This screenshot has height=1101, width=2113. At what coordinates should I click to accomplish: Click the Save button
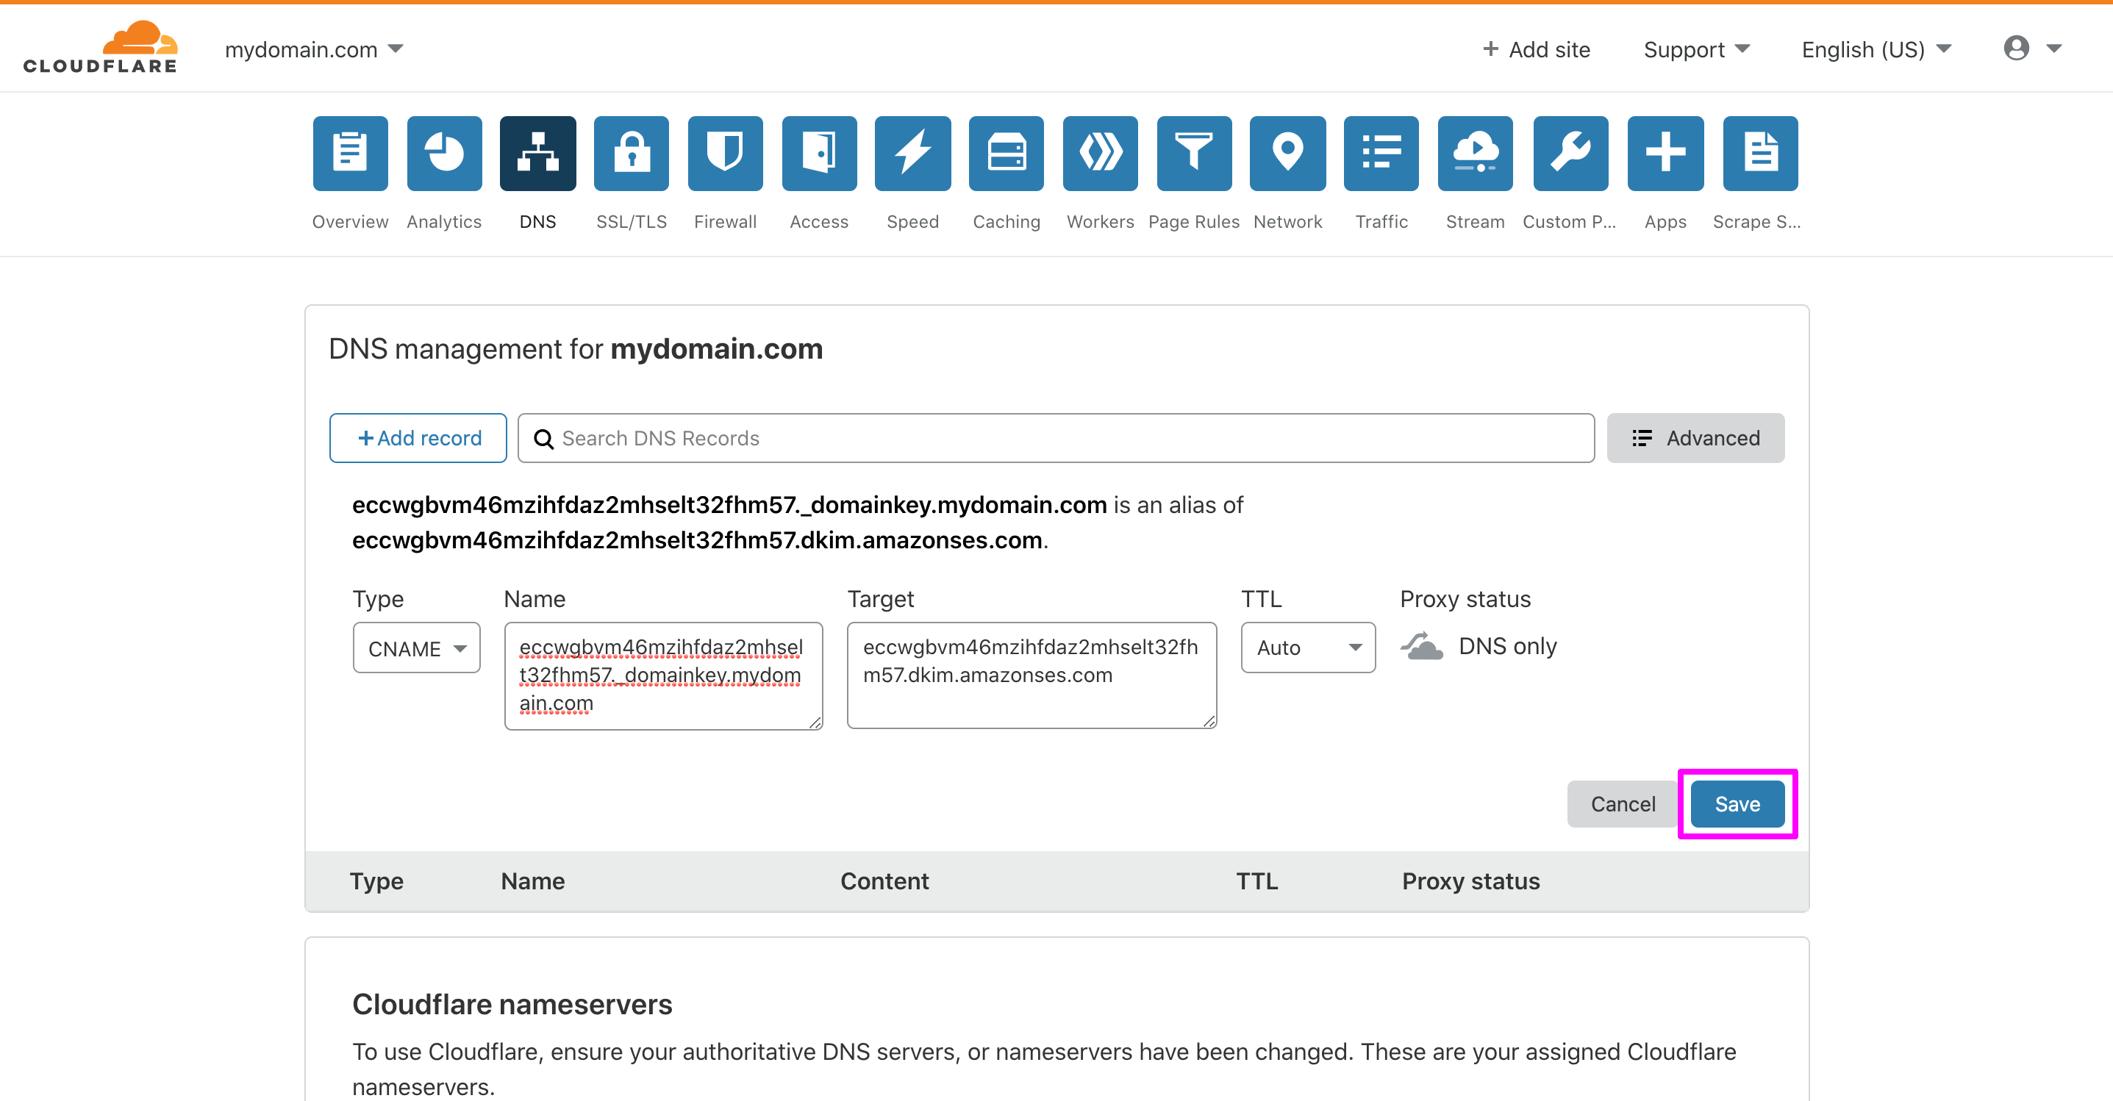click(x=1737, y=803)
